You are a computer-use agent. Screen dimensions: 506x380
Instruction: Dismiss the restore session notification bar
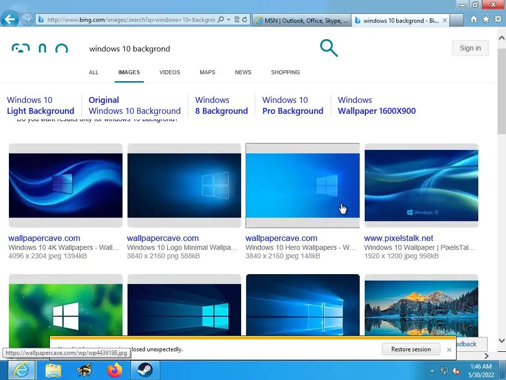point(449,350)
